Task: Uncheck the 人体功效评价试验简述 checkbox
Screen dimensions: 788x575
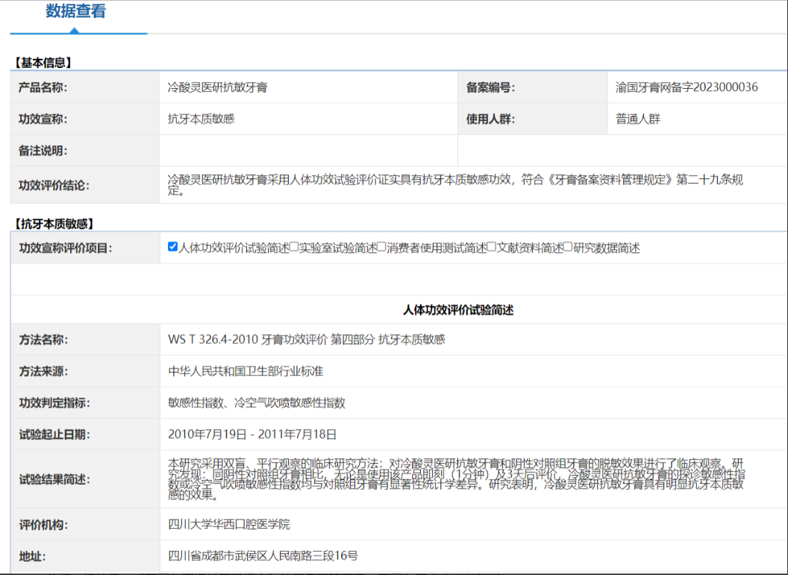Action: [173, 247]
